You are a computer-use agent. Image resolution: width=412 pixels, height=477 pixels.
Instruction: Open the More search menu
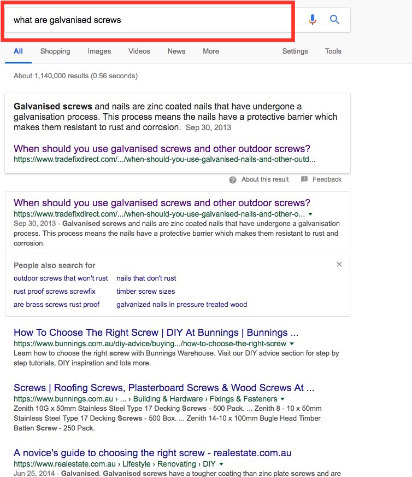pyautogui.click(x=211, y=51)
